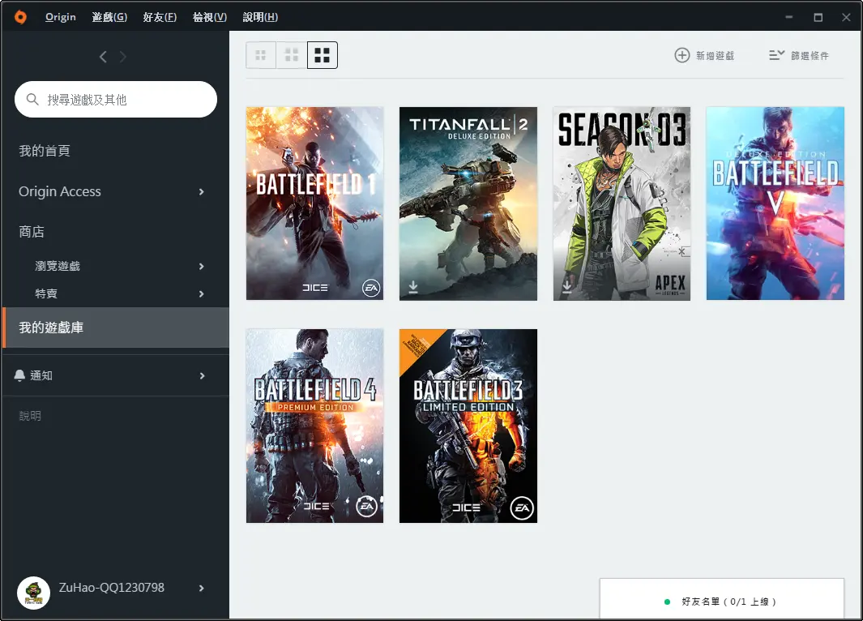Click the green online status dot
Viewport: 863px width, 621px height.
pos(667,602)
